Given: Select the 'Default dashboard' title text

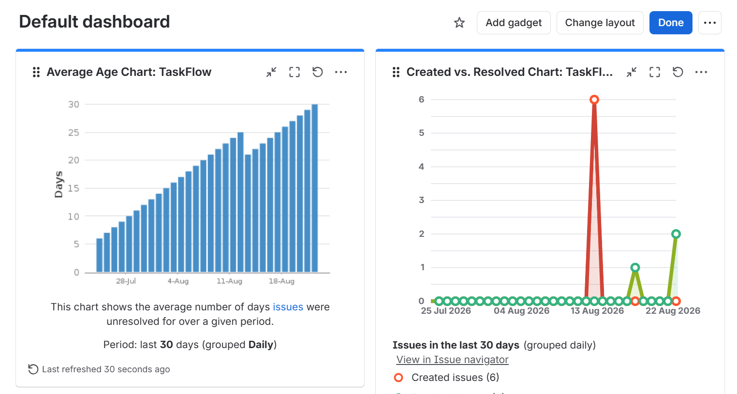Looking at the screenshot, I should point(94,22).
